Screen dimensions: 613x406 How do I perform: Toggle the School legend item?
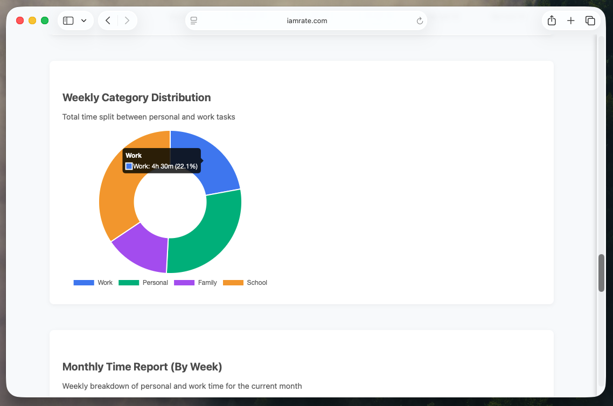coord(245,283)
